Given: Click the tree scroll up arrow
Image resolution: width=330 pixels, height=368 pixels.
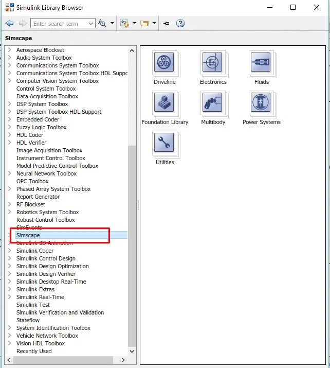Looking at the screenshot, I should [132, 50].
